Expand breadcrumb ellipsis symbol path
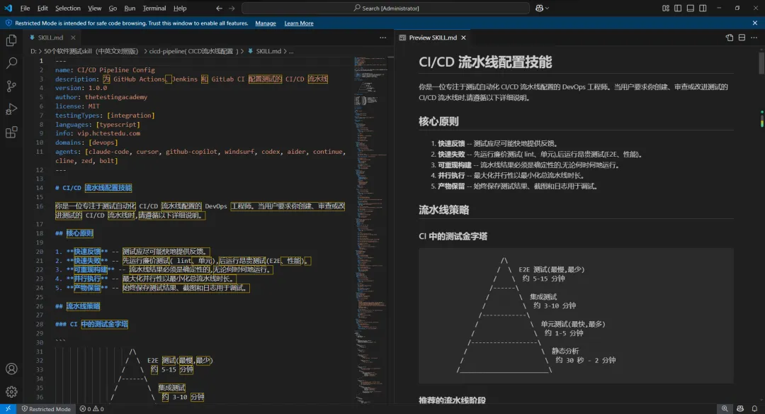Screen dimensions: 765x414 pyautogui.click(x=291, y=51)
